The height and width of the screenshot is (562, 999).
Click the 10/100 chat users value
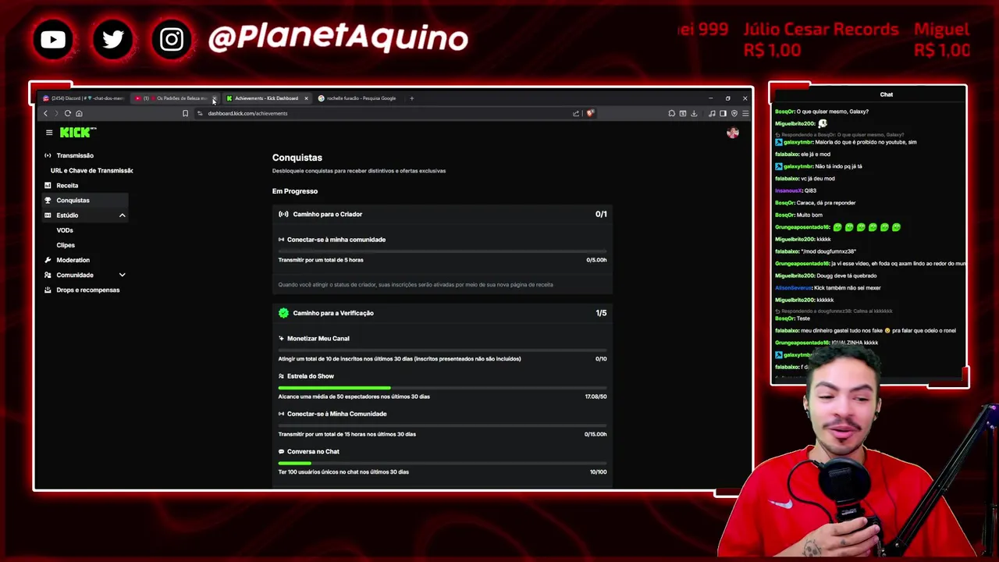tap(599, 471)
